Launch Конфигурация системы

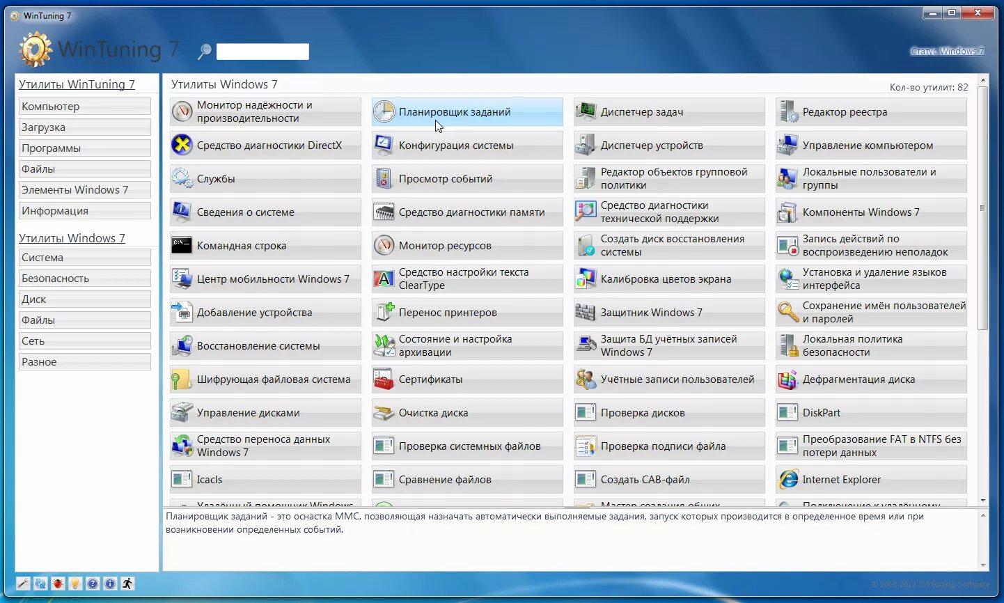(467, 145)
